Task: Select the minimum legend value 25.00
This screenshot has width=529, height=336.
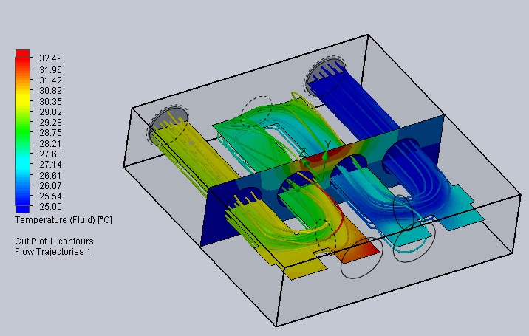Action: click(x=51, y=207)
